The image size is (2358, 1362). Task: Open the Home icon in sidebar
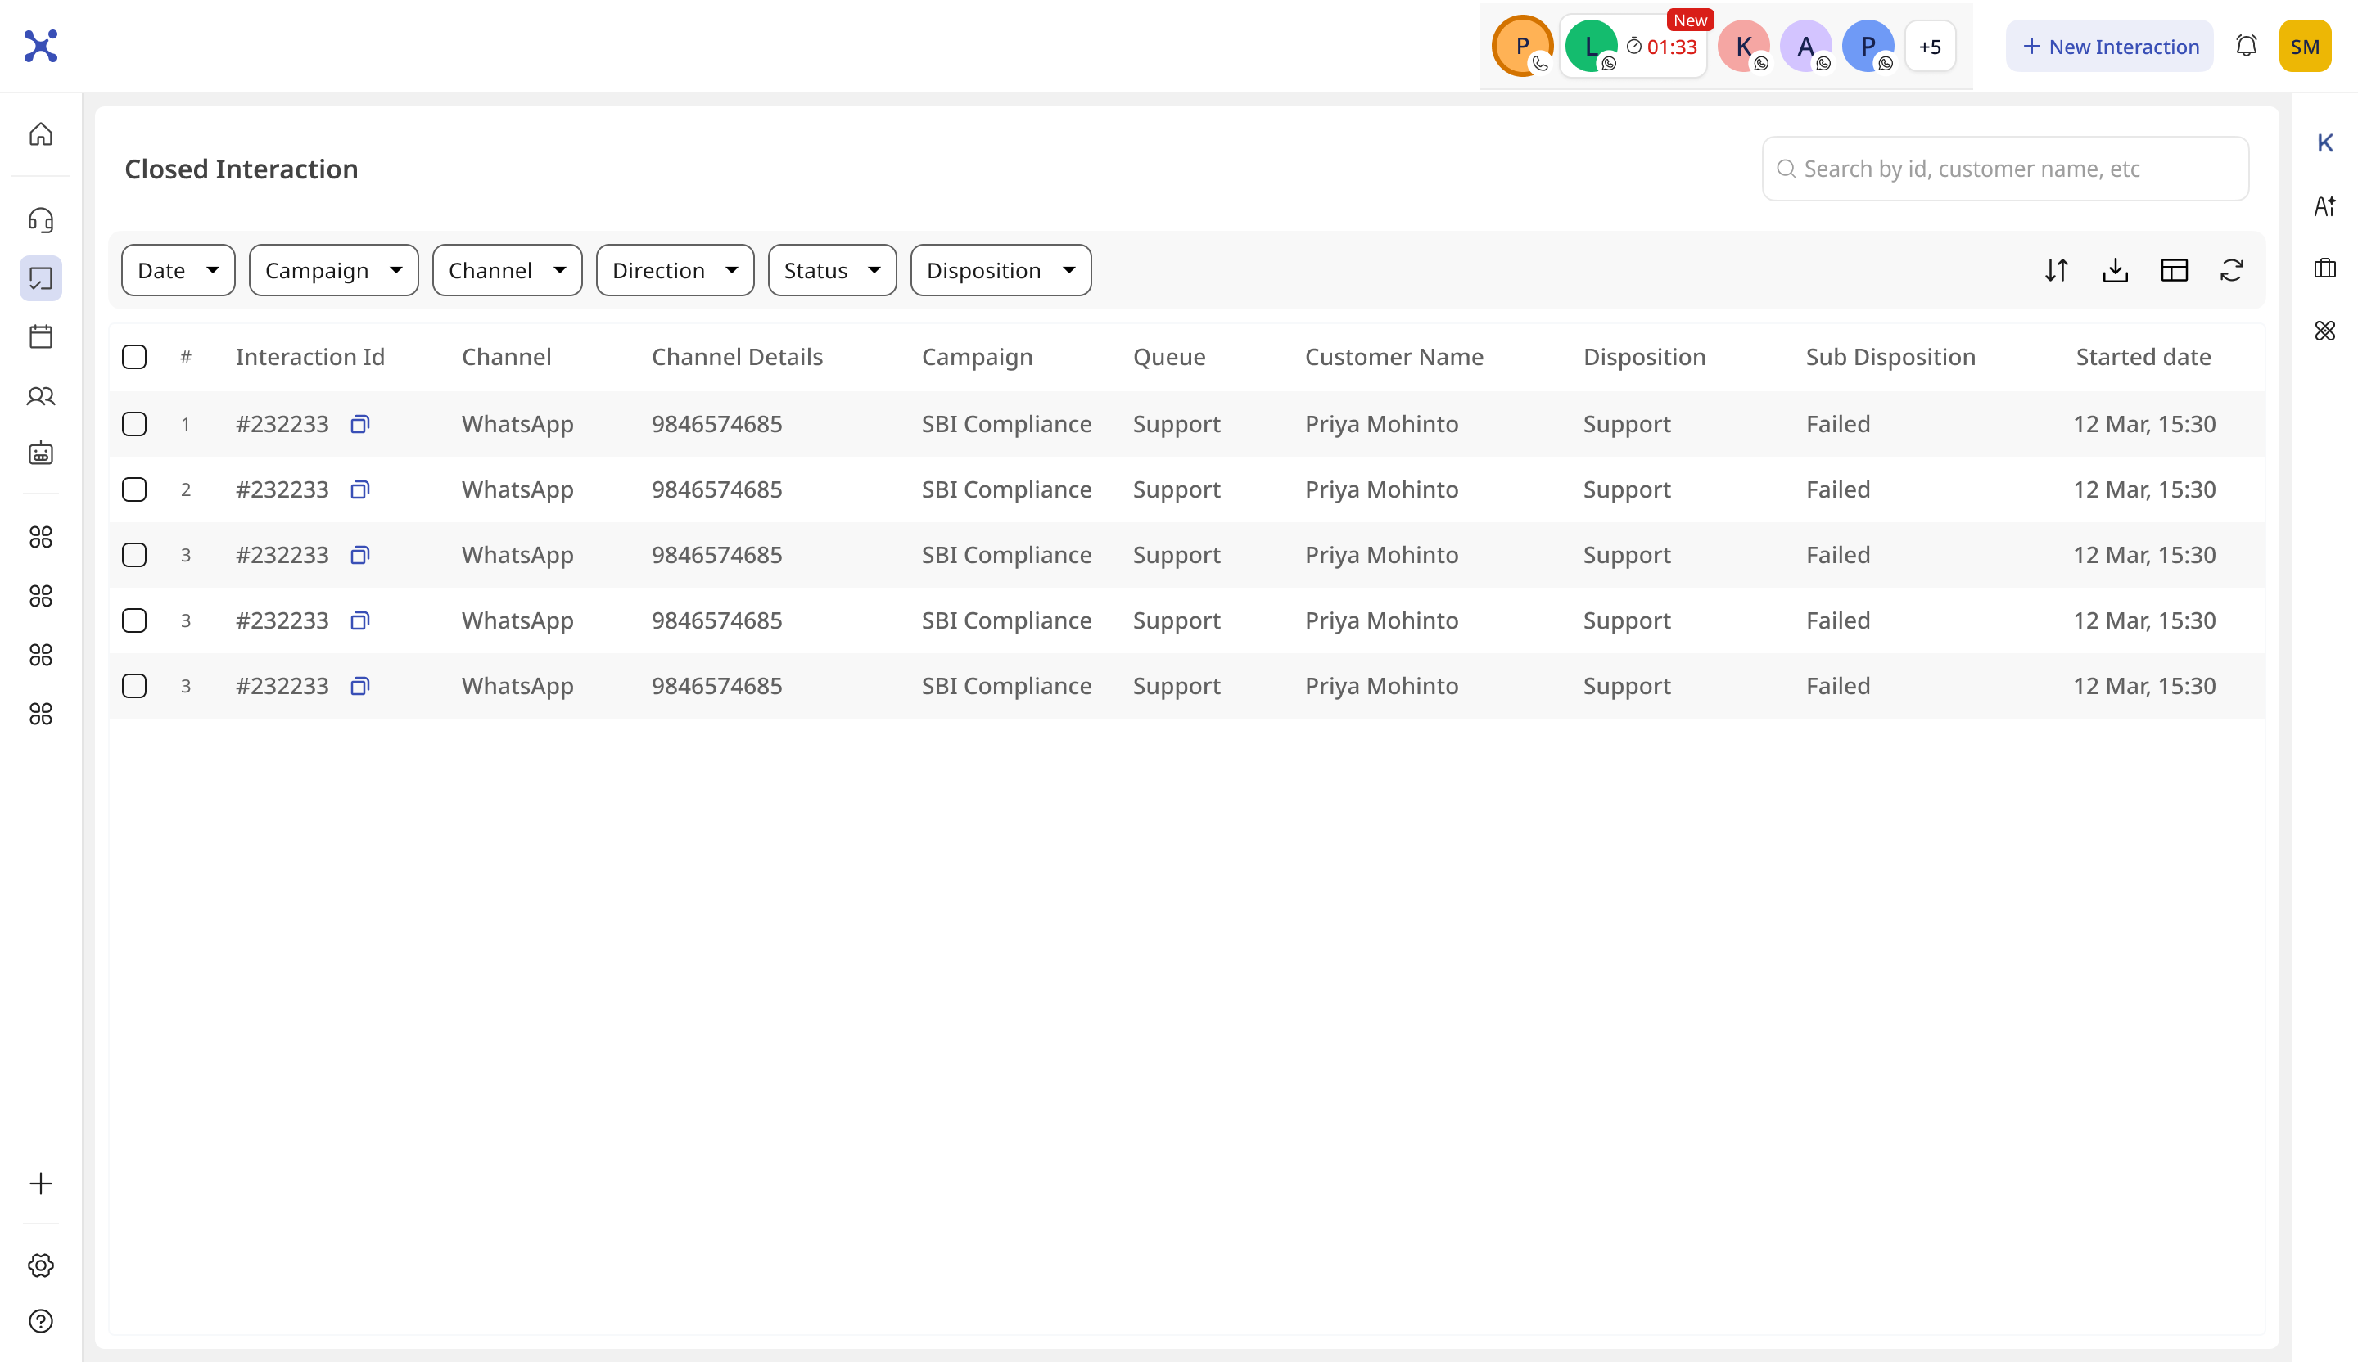click(x=40, y=135)
